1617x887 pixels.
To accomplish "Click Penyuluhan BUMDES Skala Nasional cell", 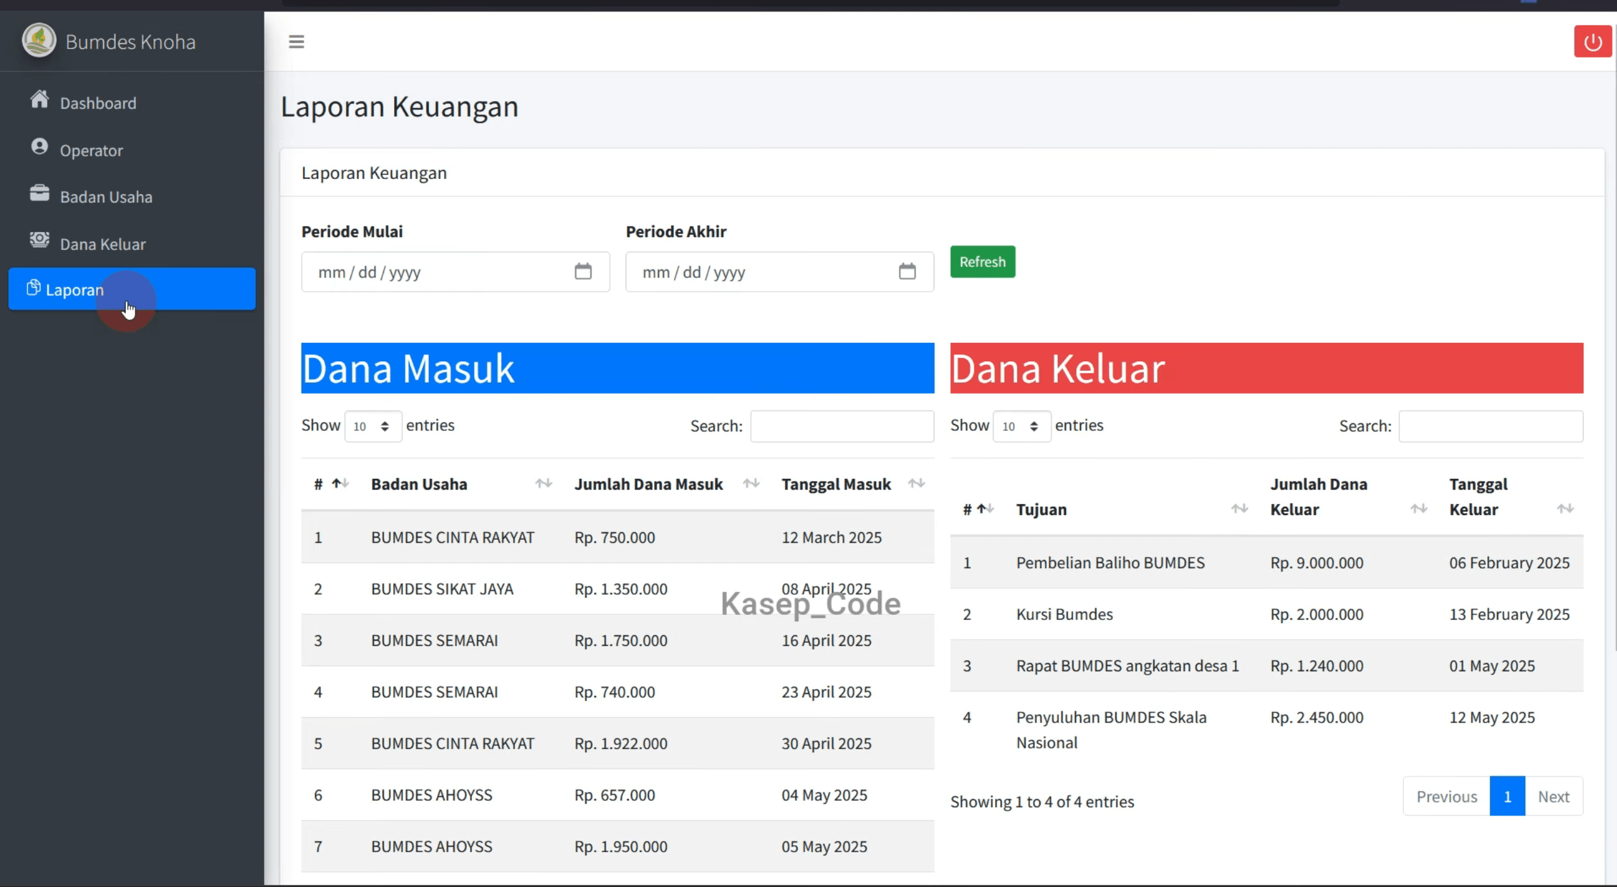I will point(1112,730).
